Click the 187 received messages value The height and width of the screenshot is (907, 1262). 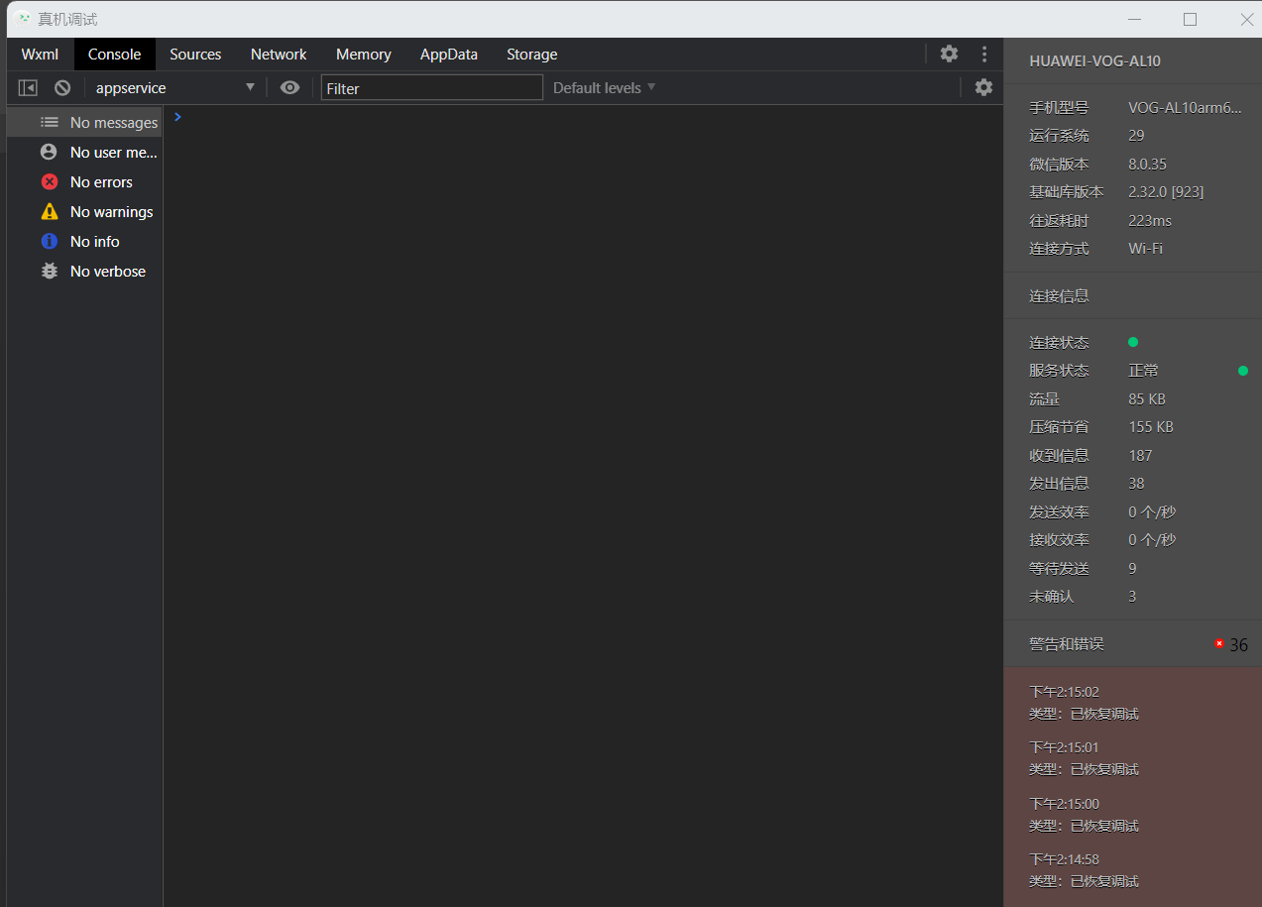coord(1140,456)
